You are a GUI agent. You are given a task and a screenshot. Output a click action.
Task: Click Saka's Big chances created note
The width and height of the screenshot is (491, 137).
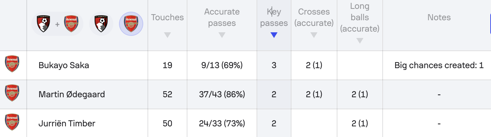[x=439, y=65]
